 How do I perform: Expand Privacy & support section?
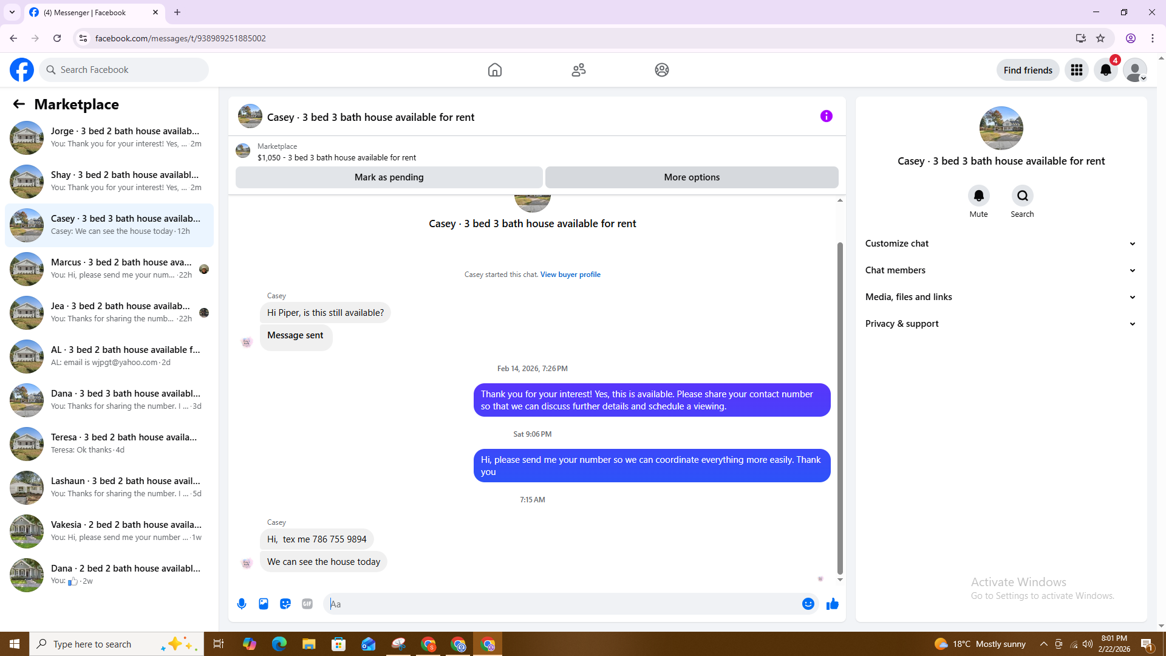[1001, 324]
